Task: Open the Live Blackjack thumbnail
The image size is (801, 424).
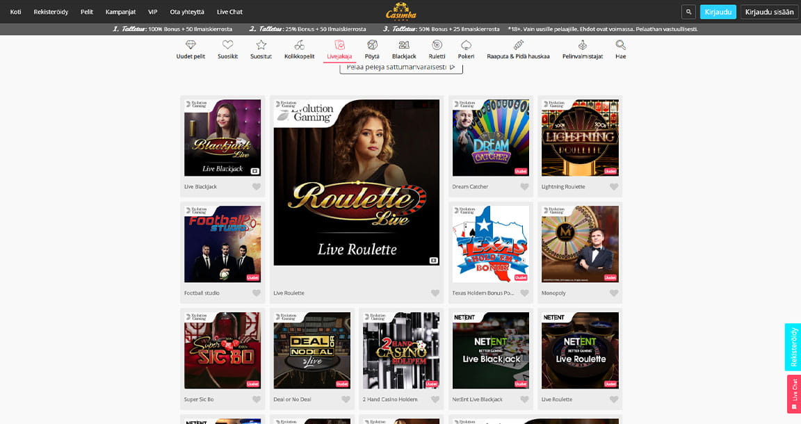Action: [x=222, y=138]
